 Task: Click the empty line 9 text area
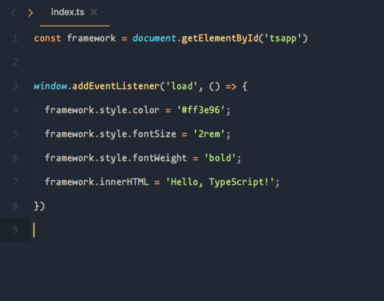pyautogui.click(x=128, y=230)
